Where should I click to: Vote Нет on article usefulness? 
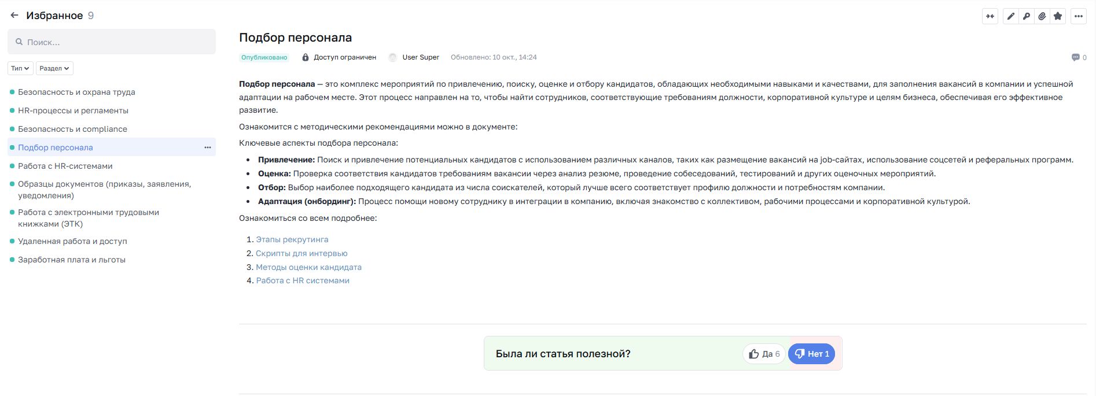click(x=811, y=354)
